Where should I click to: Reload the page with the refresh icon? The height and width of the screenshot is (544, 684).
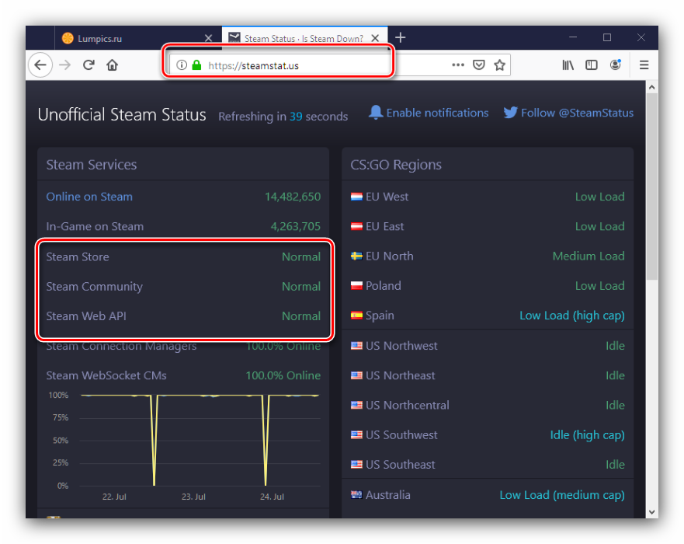pos(89,65)
